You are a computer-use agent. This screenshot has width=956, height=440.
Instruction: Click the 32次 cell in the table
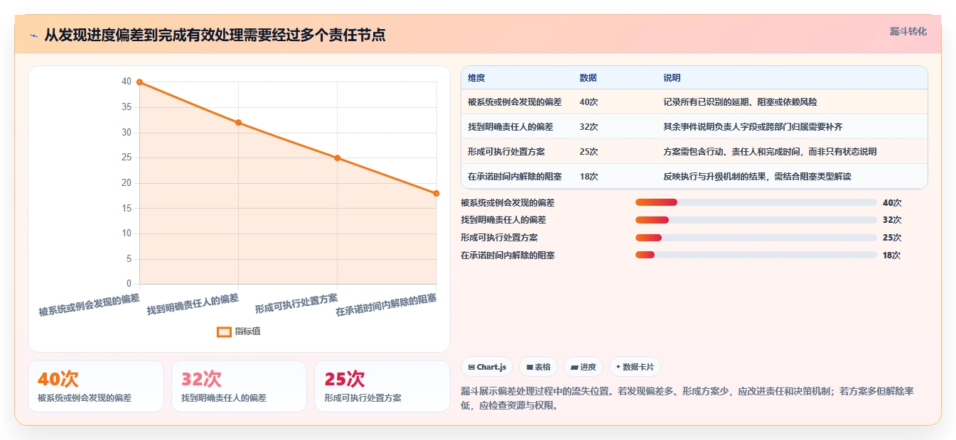coord(589,127)
